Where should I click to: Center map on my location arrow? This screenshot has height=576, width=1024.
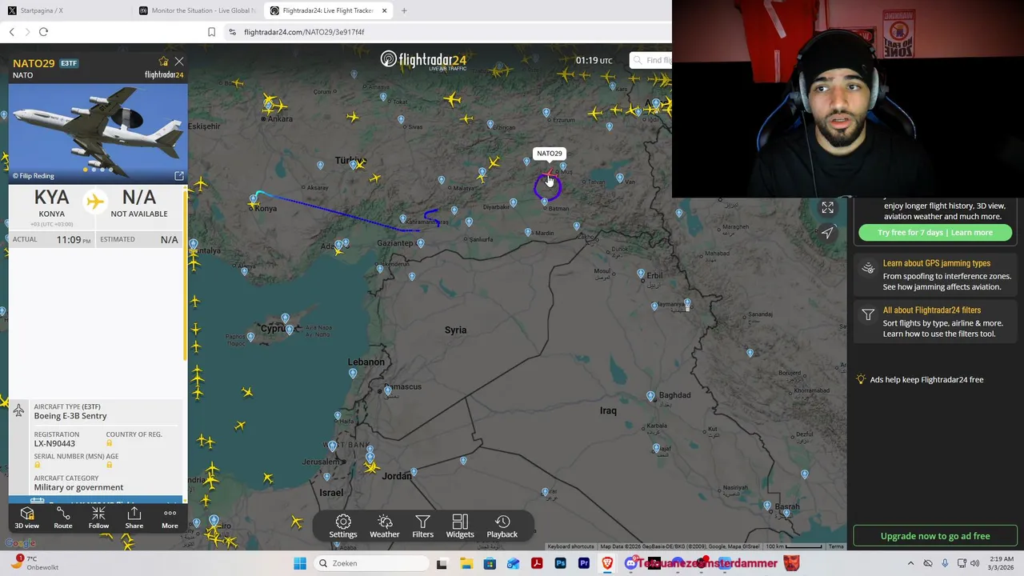click(x=827, y=233)
